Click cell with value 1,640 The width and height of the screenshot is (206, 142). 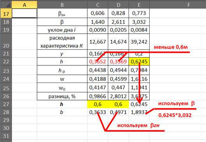[98, 22]
